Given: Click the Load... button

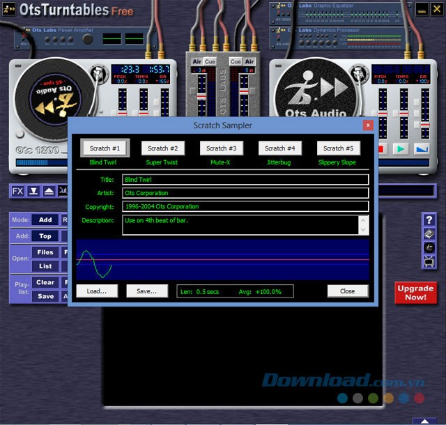Looking at the screenshot, I should tap(97, 291).
